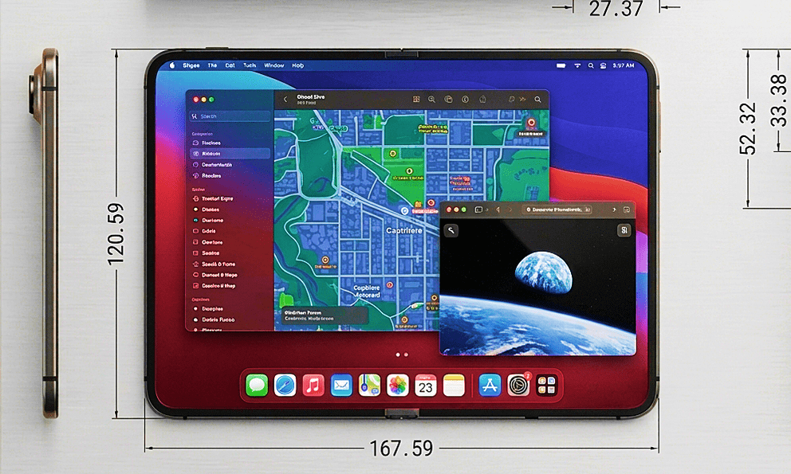Open Mail from the dock

pyautogui.click(x=341, y=386)
